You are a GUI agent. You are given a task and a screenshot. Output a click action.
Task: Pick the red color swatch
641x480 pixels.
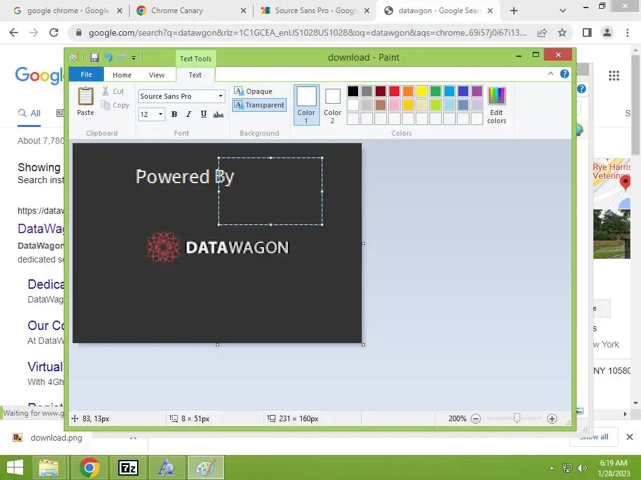coord(394,91)
